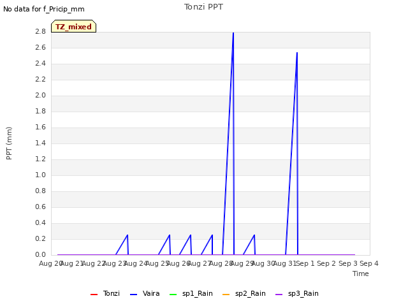
Task: Click the Sep 3 x-axis tick label
Action: (348, 263)
